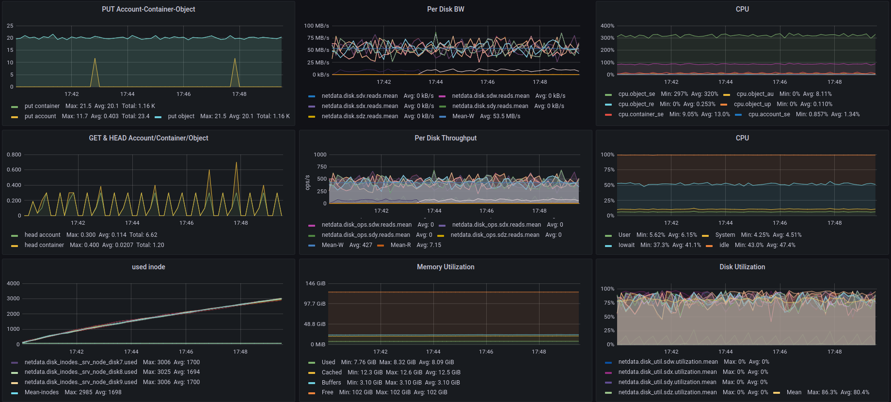This screenshot has width=891, height=402.
Task: Click the cpu.container_se legend color marker
Action: point(608,115)
